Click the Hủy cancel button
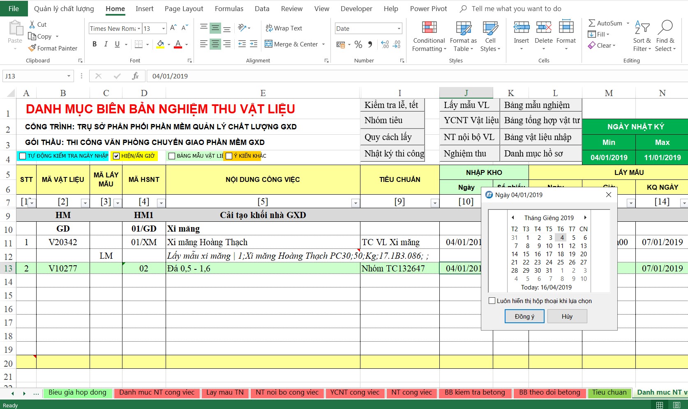 click(x=567, y=316)
